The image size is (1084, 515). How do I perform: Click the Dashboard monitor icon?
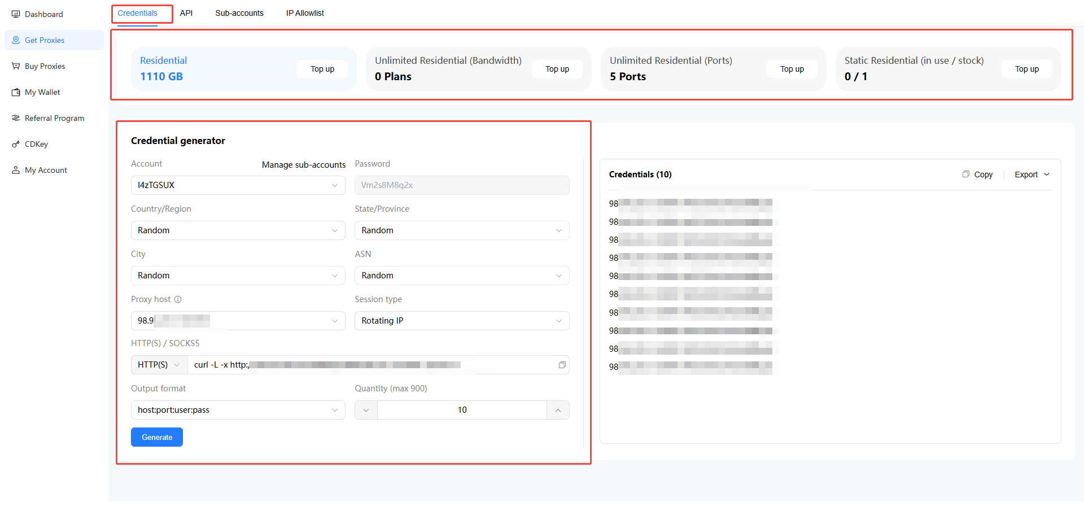point(16,14)
